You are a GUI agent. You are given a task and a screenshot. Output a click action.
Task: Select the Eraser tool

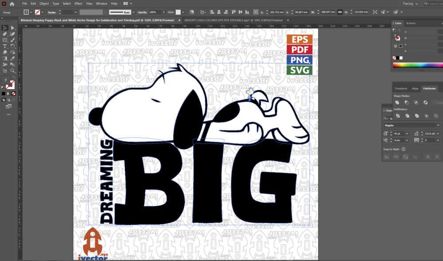coord(5,52)
